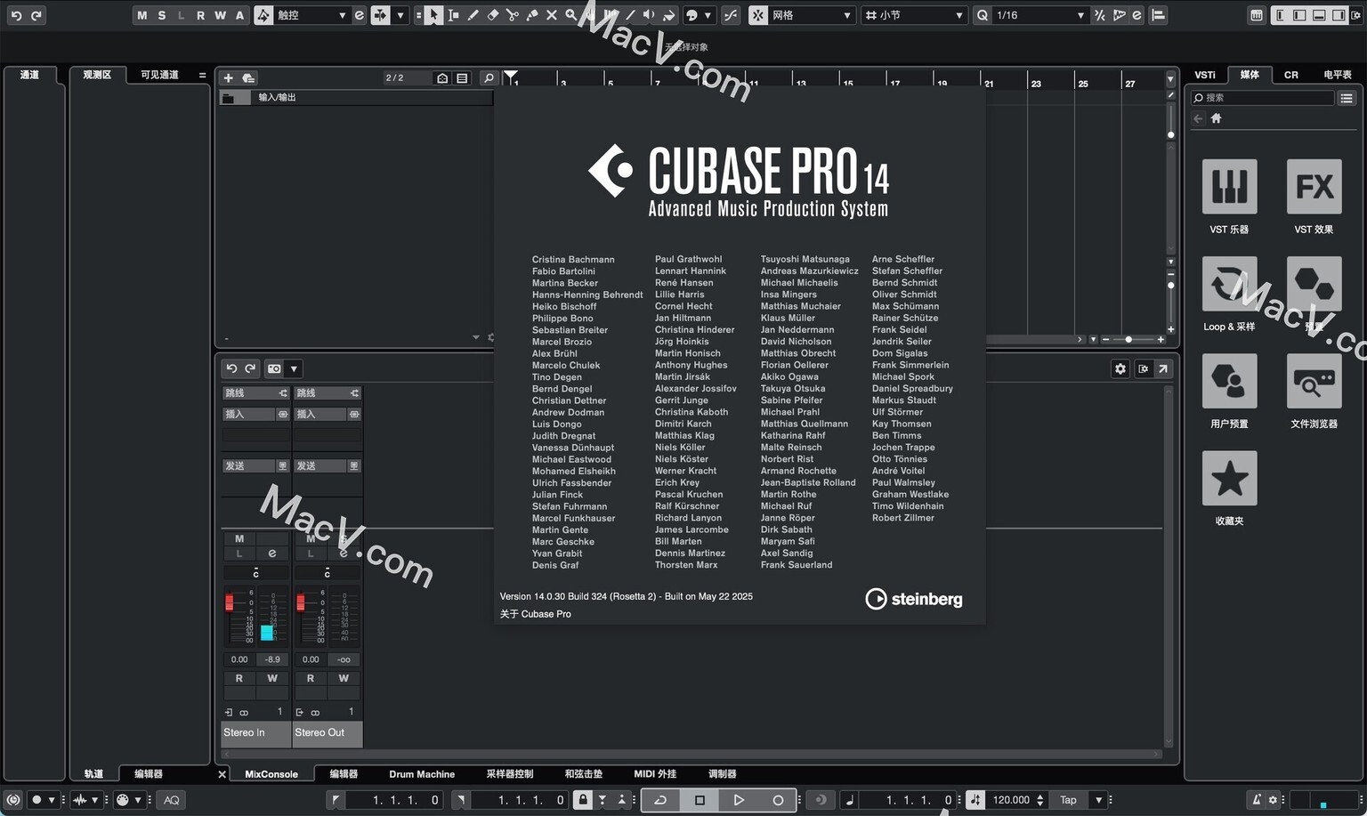Click the 搜索 search field in Media
This screenshot has height=816, width=1367.
pyautogui.click(x=1261, y=98)
